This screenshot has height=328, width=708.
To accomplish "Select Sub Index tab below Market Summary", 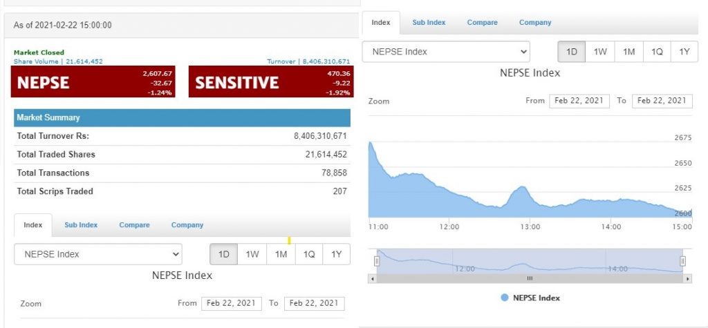I will click(x=81, y=225).
